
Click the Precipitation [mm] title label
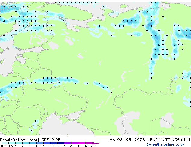20,140
